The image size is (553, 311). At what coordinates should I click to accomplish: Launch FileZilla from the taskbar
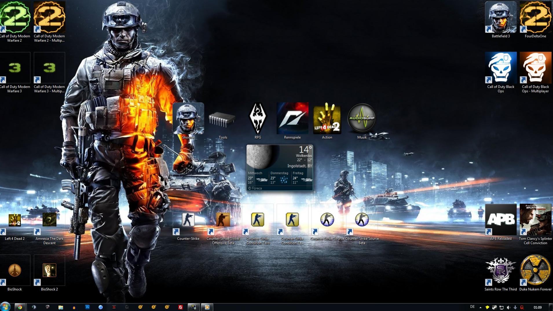(x=180, y=307)
